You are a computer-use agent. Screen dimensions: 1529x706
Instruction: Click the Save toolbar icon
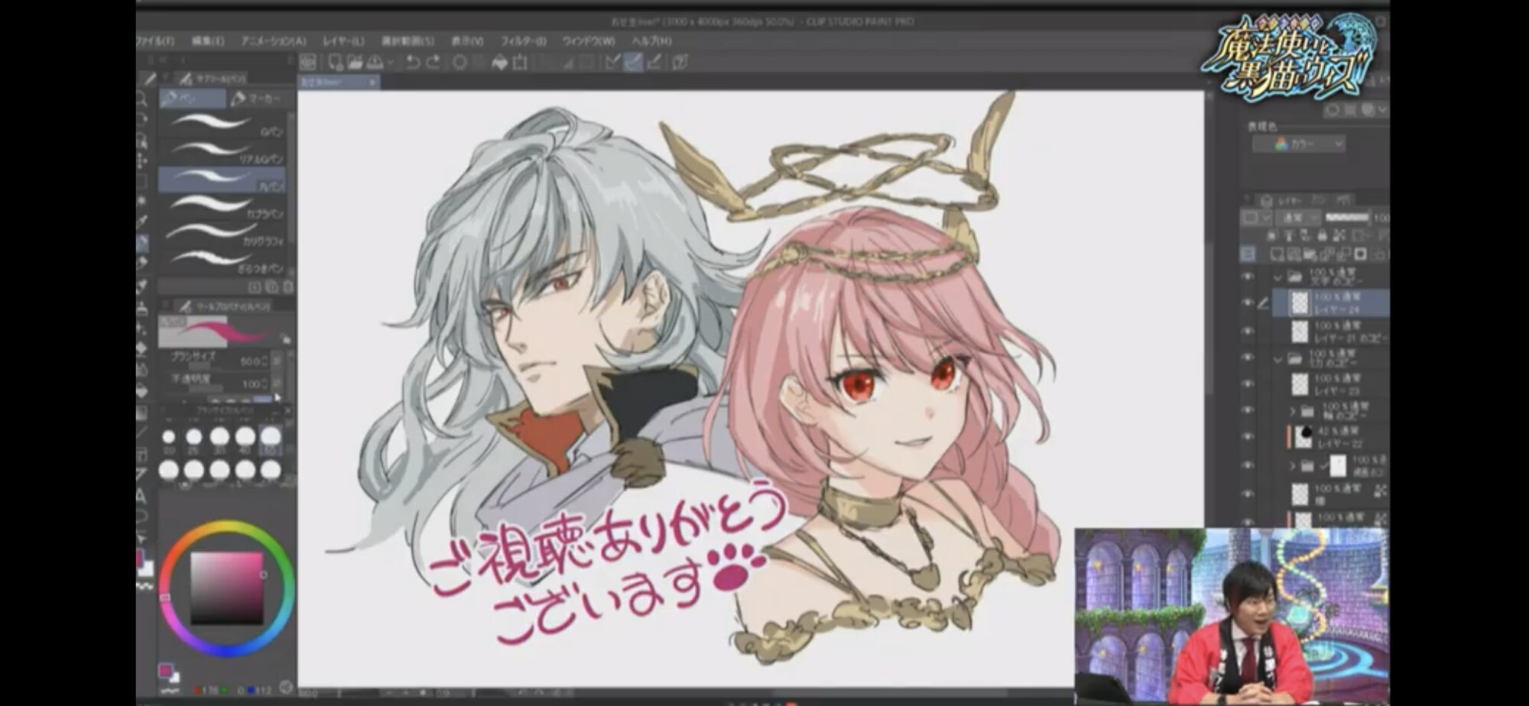[375, 63]
